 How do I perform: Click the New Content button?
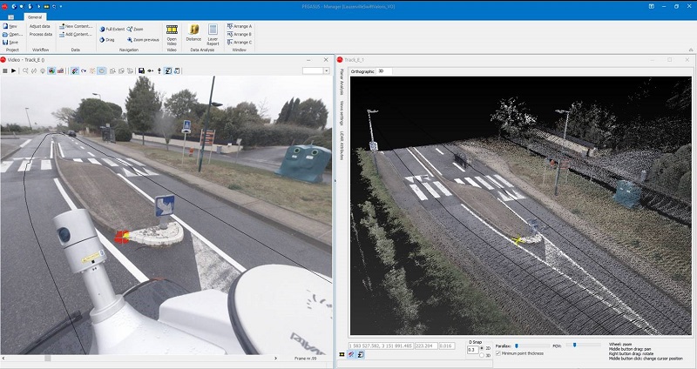76,26
